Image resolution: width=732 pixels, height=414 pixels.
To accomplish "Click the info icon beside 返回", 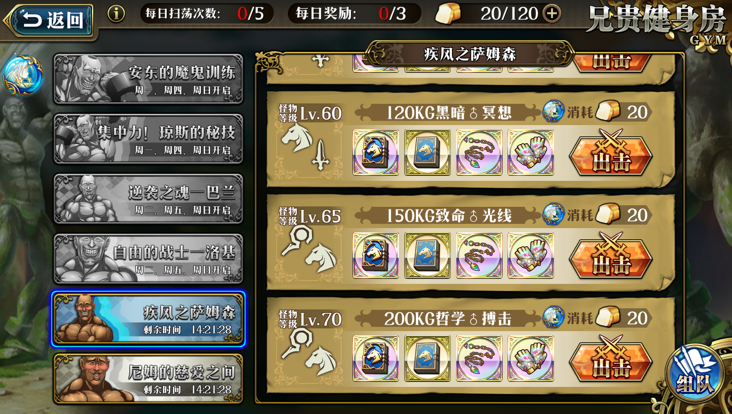I will (116, 14).
